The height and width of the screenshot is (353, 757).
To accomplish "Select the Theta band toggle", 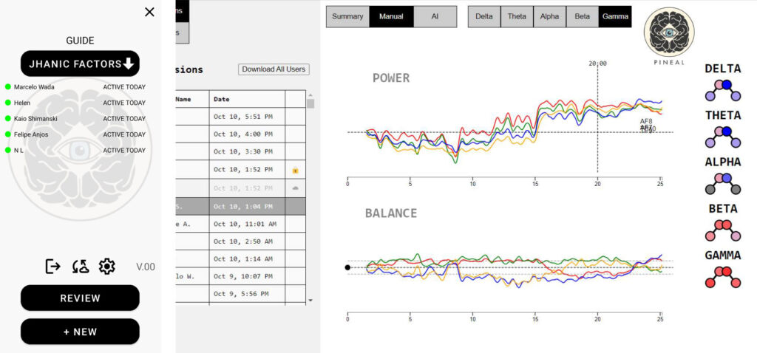I will pos(517,16).
